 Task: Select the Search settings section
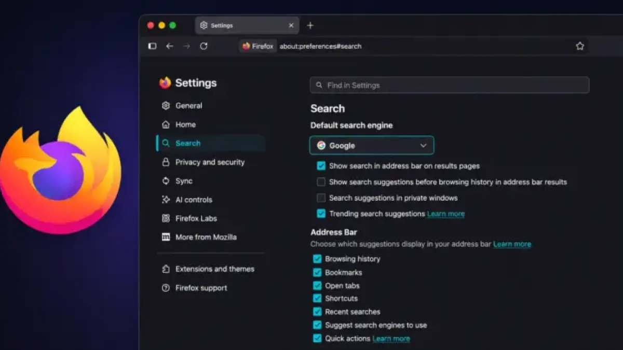point(210,143)
